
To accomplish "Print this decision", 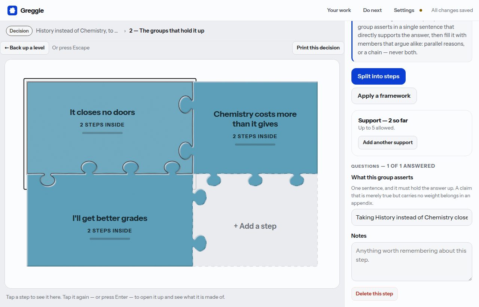I will [318, 48].
